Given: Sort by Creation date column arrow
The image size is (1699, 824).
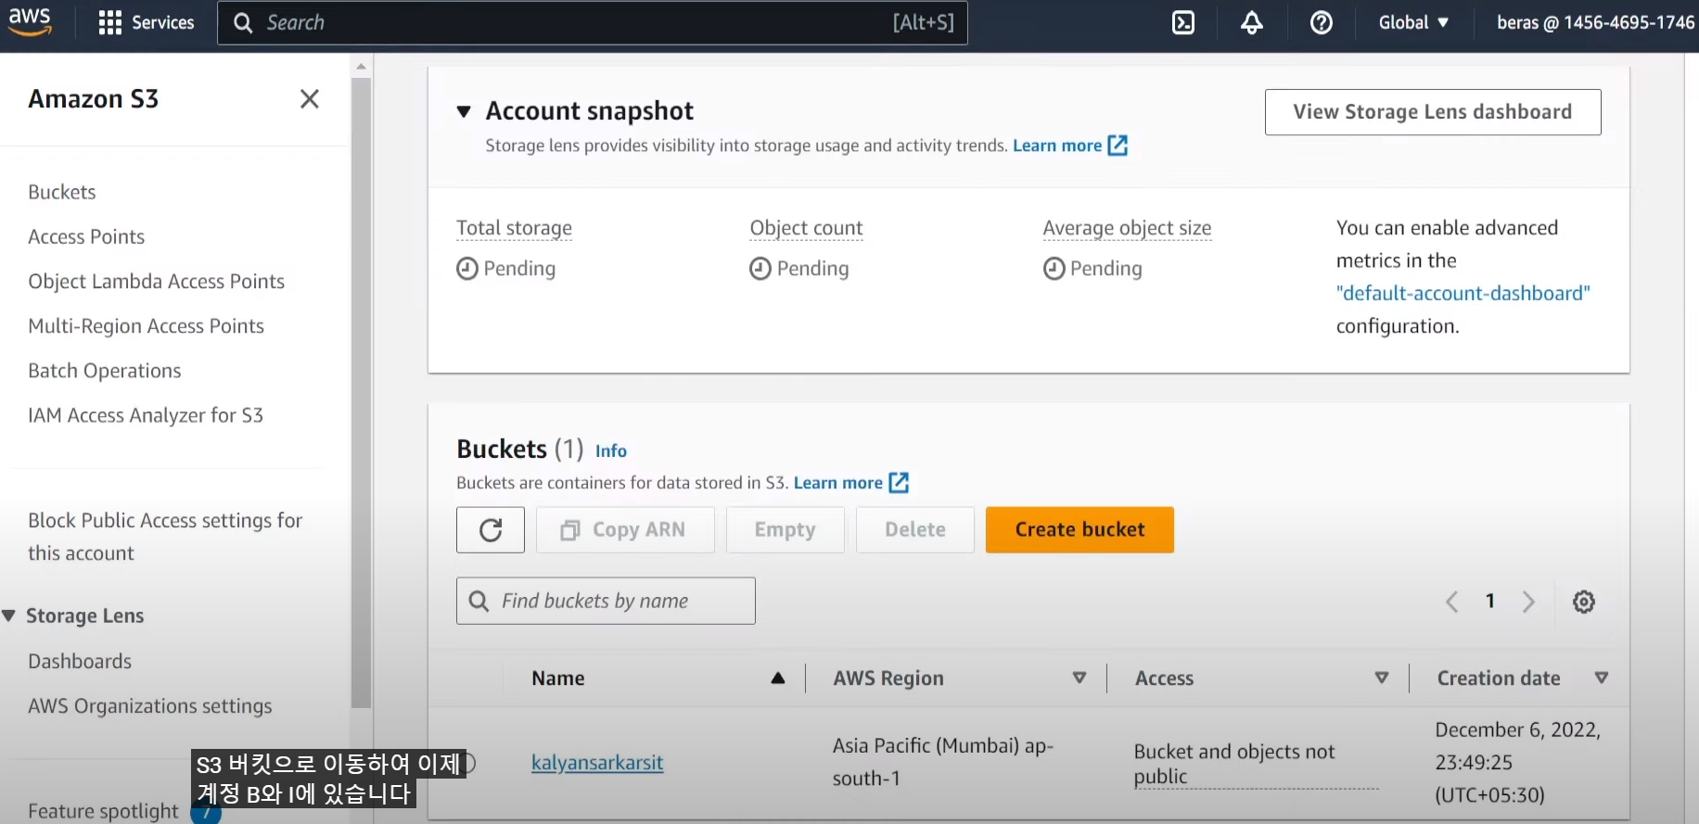Looking at the screenshot, I should pyautogui.click(x=1602, y=678).
